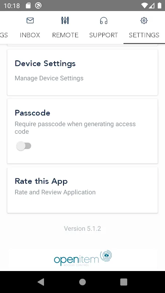This screenshot has width=165, height=293.
Task: Tap the Openitem cloud logo icon
Action: pyautogui.click(x=106, y=256)
